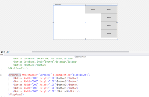Click the scroll-left arrow of designer scrollbar
This screenshot has width=149, height=97.
pyautogui.click(x=10, y=52)
